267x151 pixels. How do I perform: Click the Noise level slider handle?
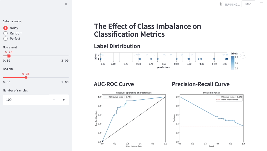pyautogui.click(x=9, y=56)
